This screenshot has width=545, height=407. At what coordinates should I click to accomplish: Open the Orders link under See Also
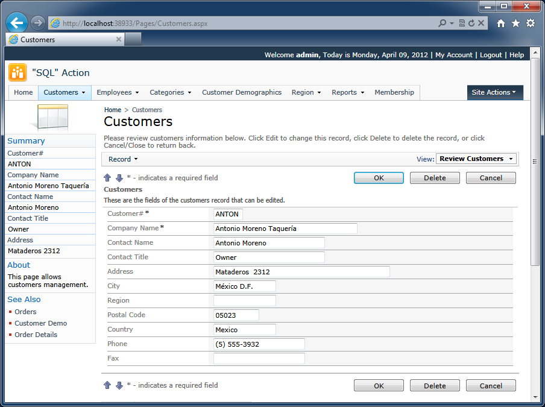pos(25,312)
